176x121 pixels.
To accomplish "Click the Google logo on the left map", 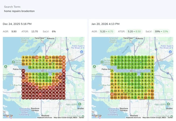I will pos(8,116).
